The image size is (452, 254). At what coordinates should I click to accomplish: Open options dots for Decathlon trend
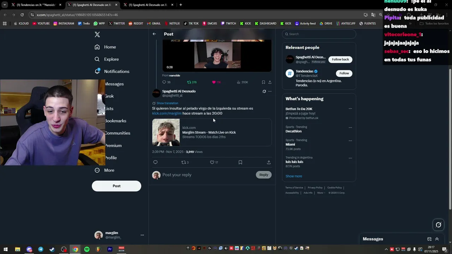point(350,127)
